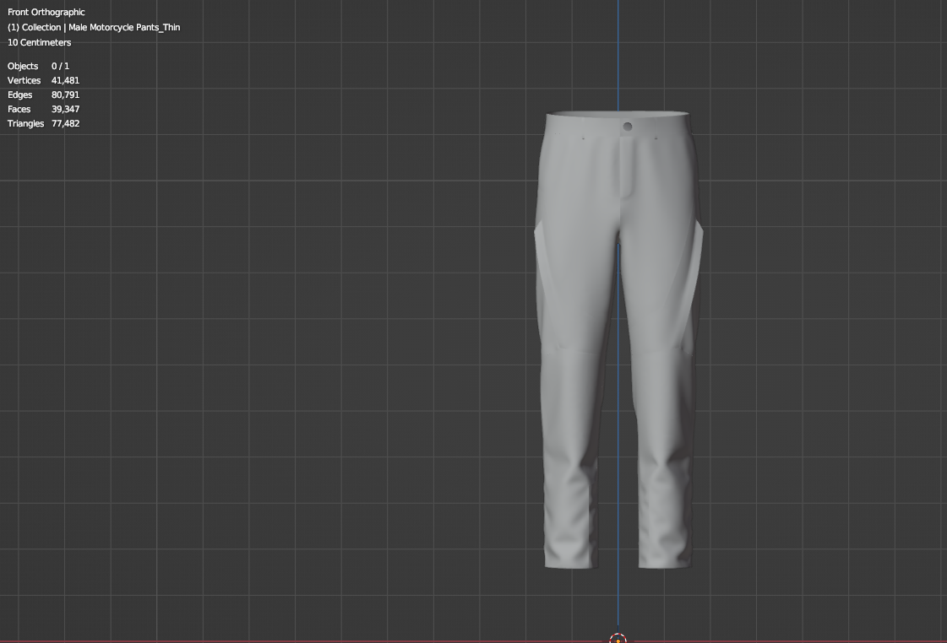Click the edge count "80,791"
The width and height of the screenshot is (947, 643).
65,95
